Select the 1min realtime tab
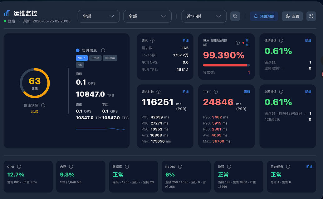 coord(82,58)
